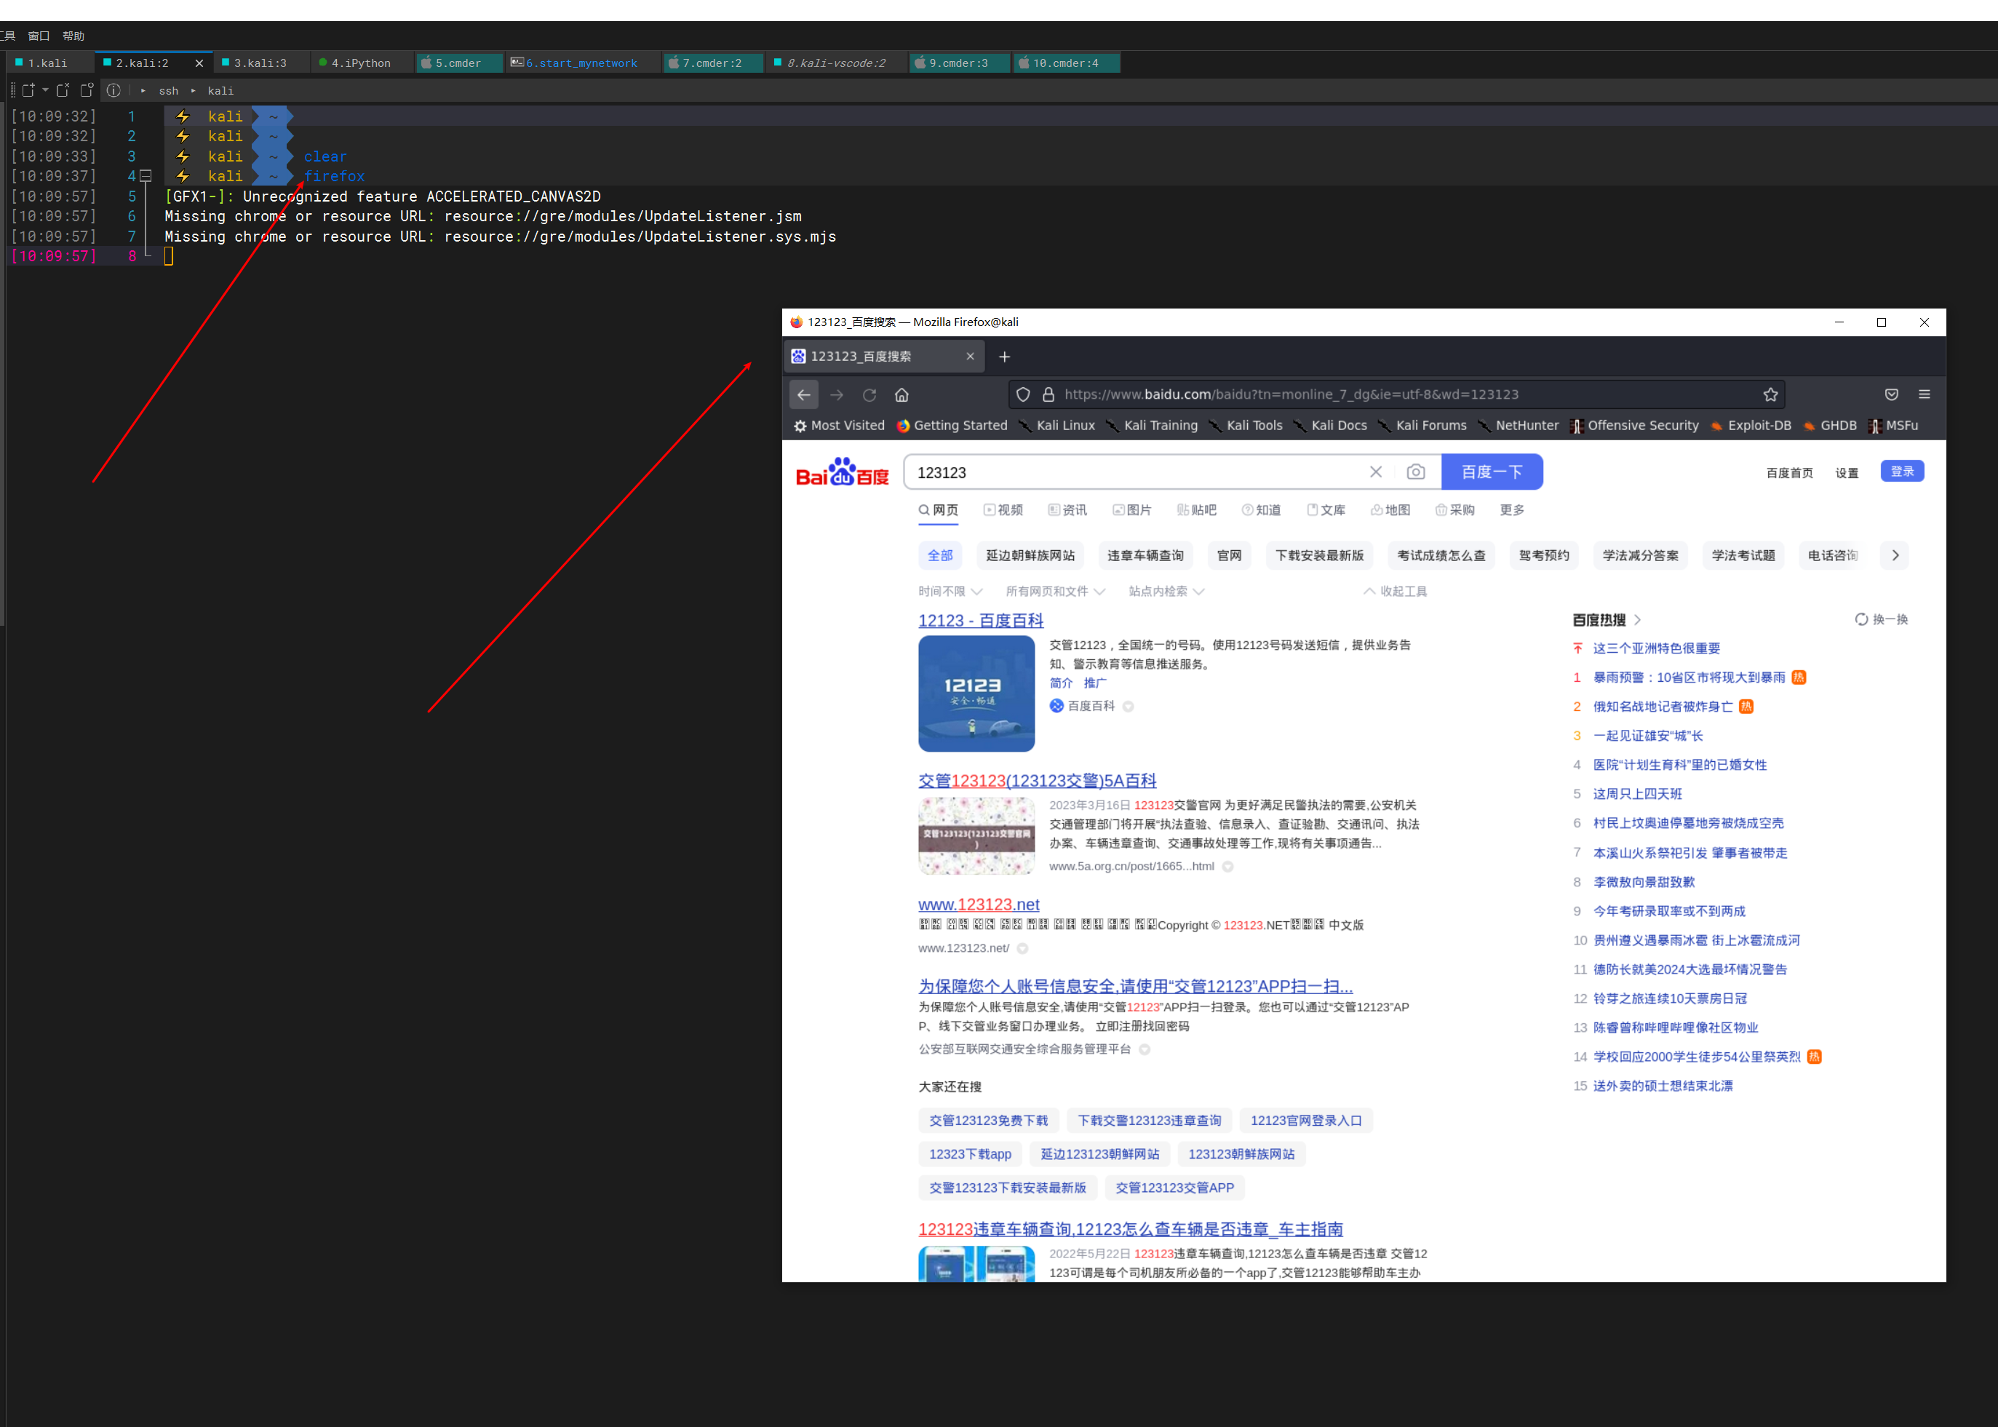Clear Baidu search box with X

coord(1376,472)
